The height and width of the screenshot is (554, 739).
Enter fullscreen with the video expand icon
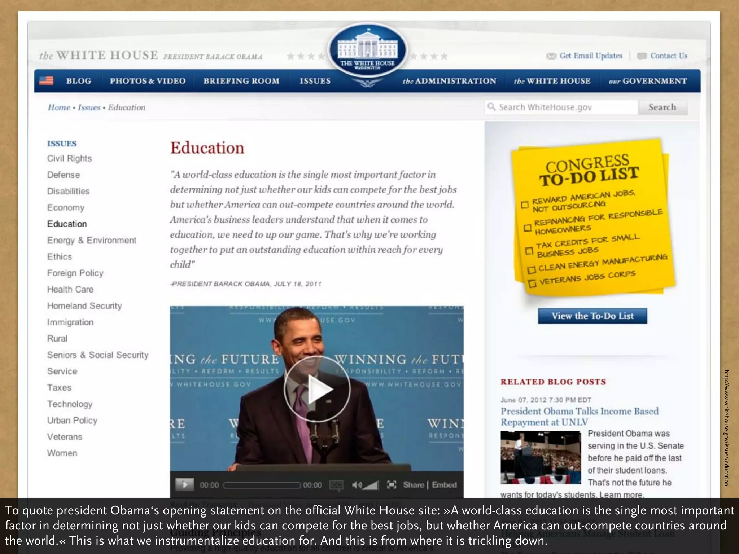point(392,485)
